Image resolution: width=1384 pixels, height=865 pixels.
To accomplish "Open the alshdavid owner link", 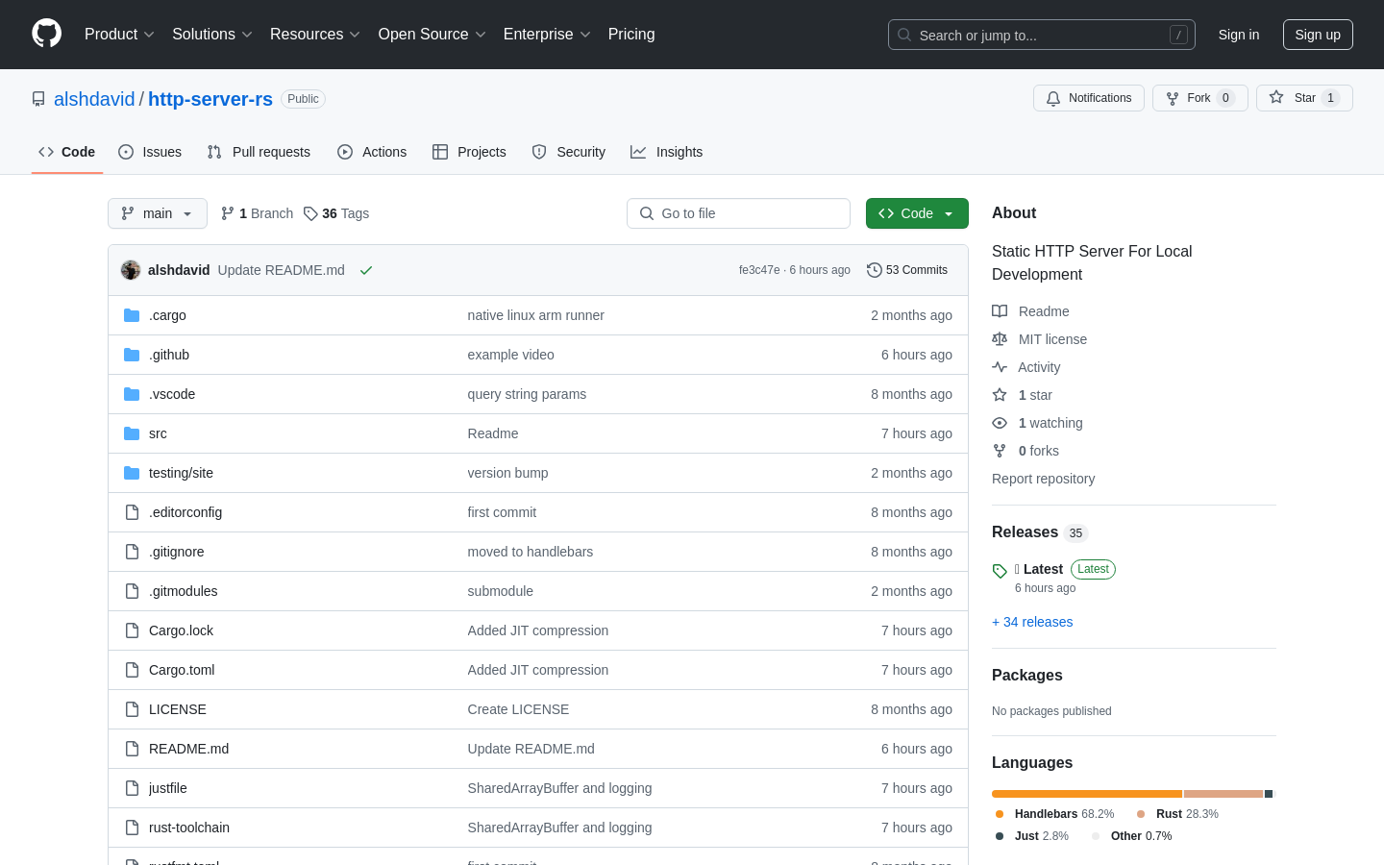I will coord(94,99).
